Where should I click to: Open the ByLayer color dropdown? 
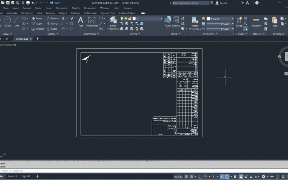220,19
